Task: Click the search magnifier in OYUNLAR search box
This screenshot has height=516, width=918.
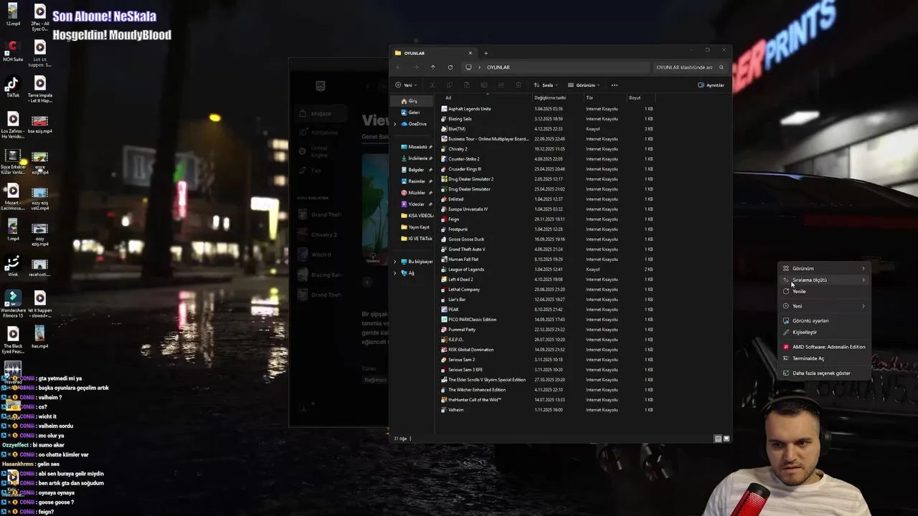Action: point(721,67)
